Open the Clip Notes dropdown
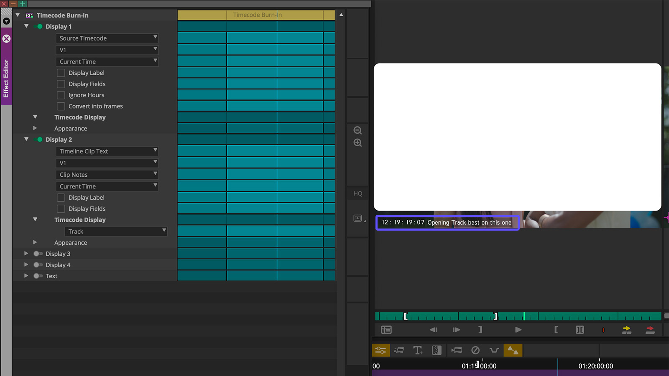The height and width of the screenshot is (376, 669). tap(107, 175)
